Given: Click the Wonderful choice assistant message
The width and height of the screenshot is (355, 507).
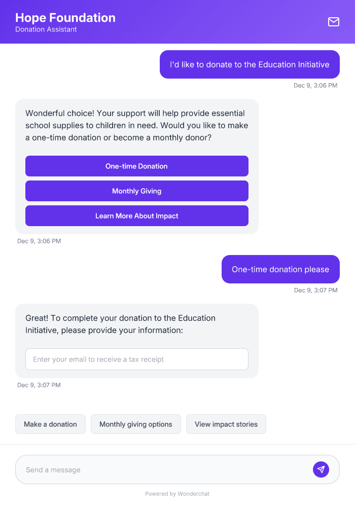Looking at the screenshot, I should 136,124.
